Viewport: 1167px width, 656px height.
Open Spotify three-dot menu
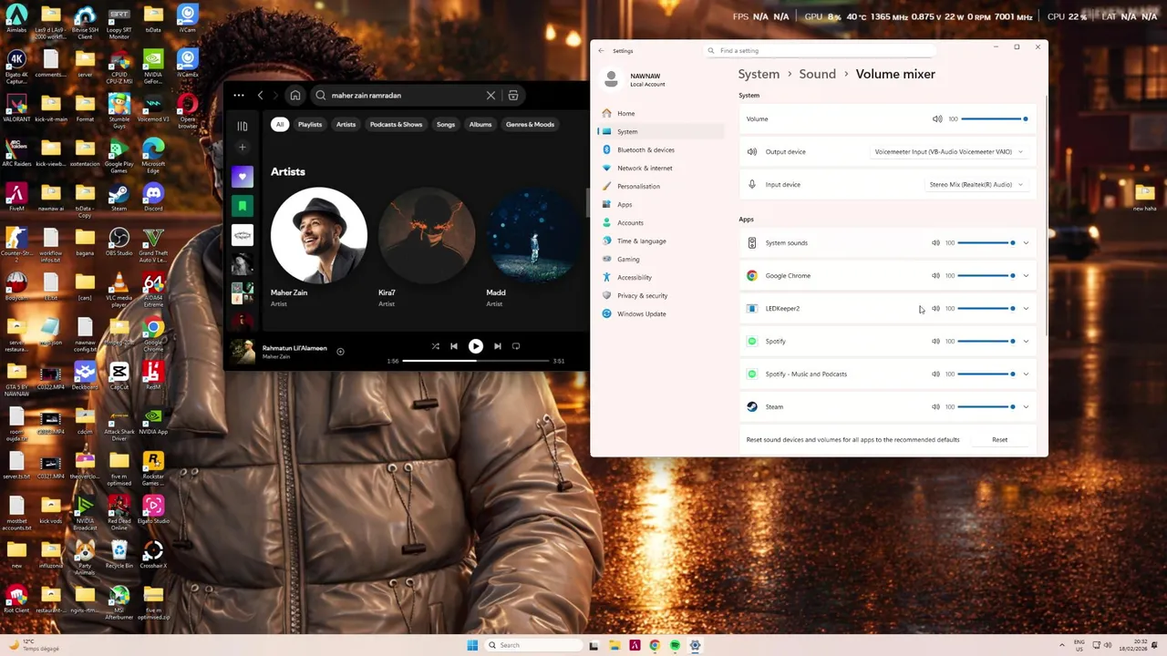point(239,96)
